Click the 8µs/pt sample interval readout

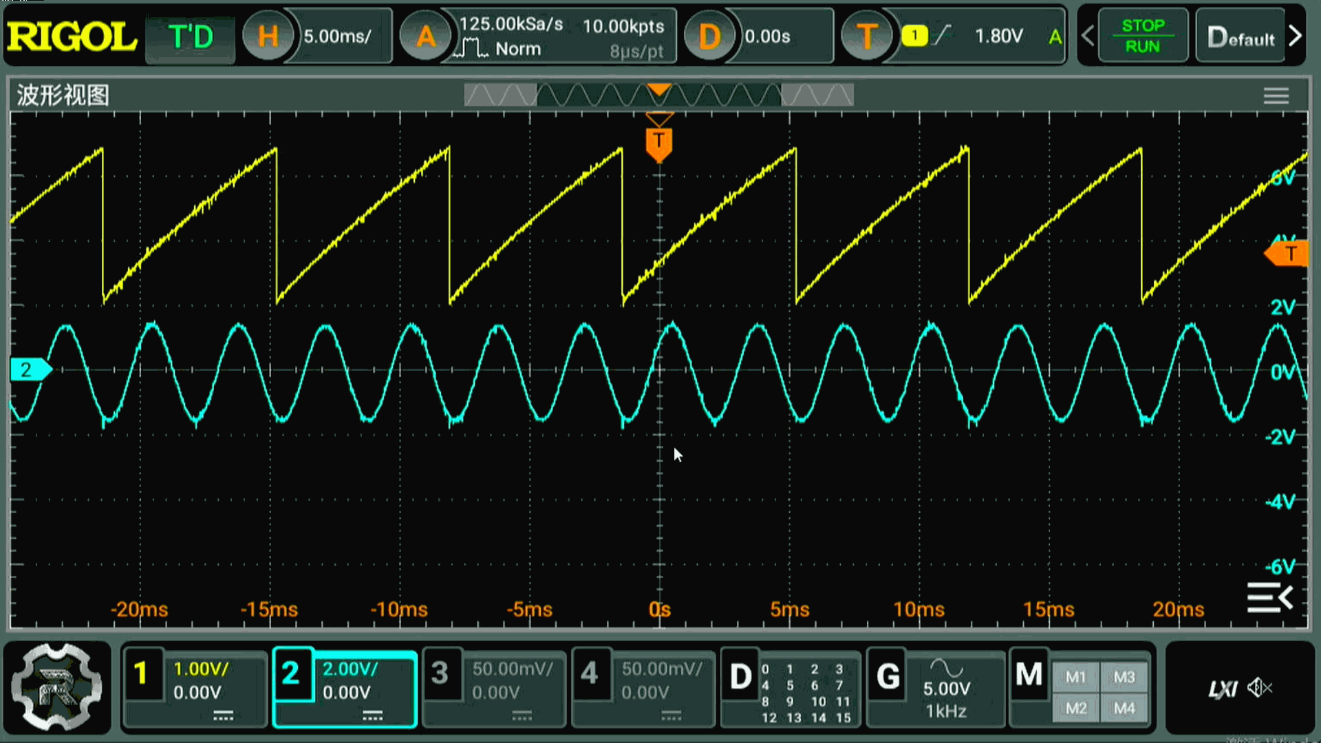[636, 51]
